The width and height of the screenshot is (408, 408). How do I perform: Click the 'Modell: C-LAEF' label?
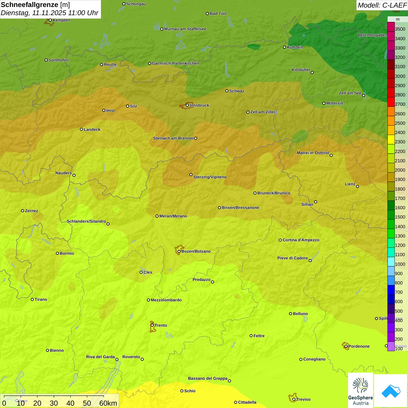[x=382, y=5]
